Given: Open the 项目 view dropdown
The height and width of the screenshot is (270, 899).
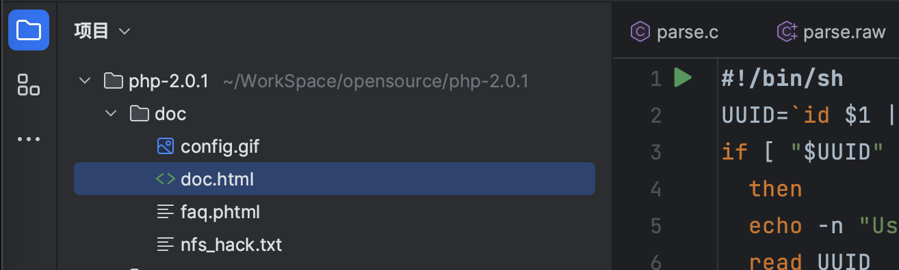Looking at the screenshot, I should coord(101,31).
